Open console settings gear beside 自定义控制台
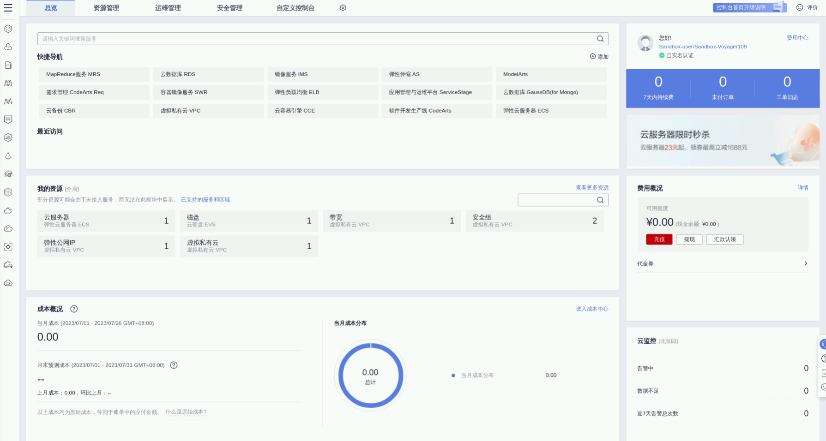826x441 pixels. [343, 8]
